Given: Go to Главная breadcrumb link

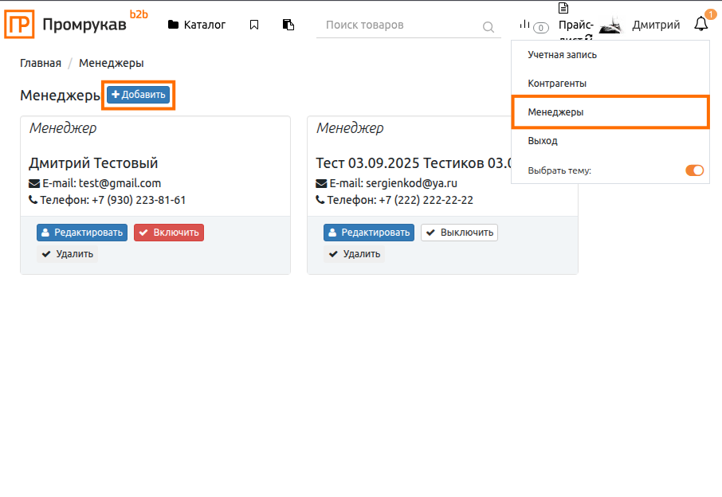Looking at the screenshot, I should [41, 63].
